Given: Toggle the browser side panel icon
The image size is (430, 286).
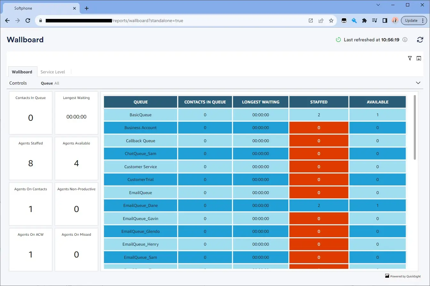Looking at the screenshot, I should (385, 20).
